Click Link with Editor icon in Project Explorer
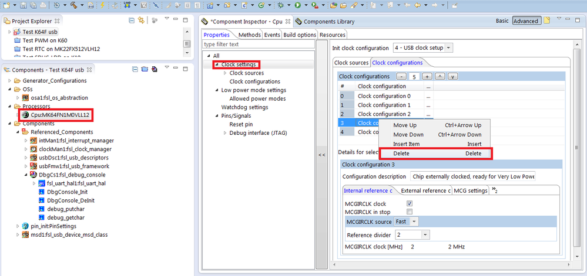Screen dimensions: 587x276 141,21
